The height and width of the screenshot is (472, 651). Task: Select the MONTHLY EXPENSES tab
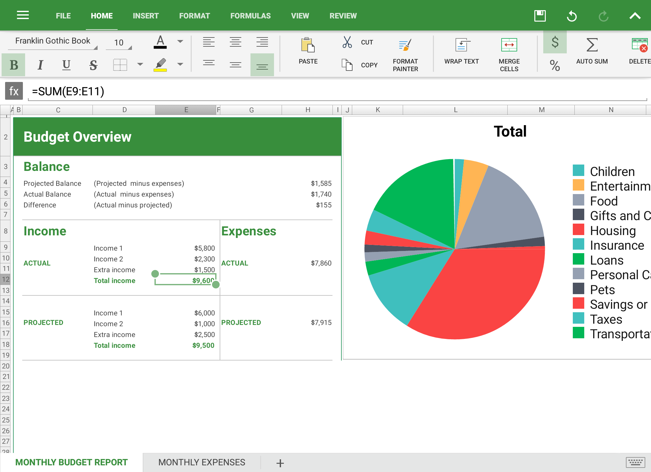[x=201, y=462]
